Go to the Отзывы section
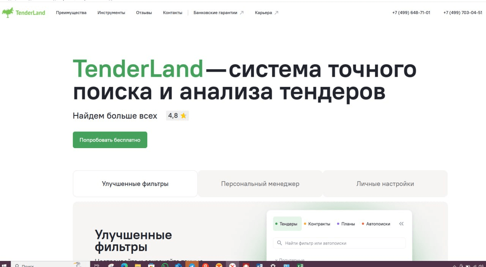Image resolution: width=486 pixels, height=267 pixels. [x=144, y=13]
